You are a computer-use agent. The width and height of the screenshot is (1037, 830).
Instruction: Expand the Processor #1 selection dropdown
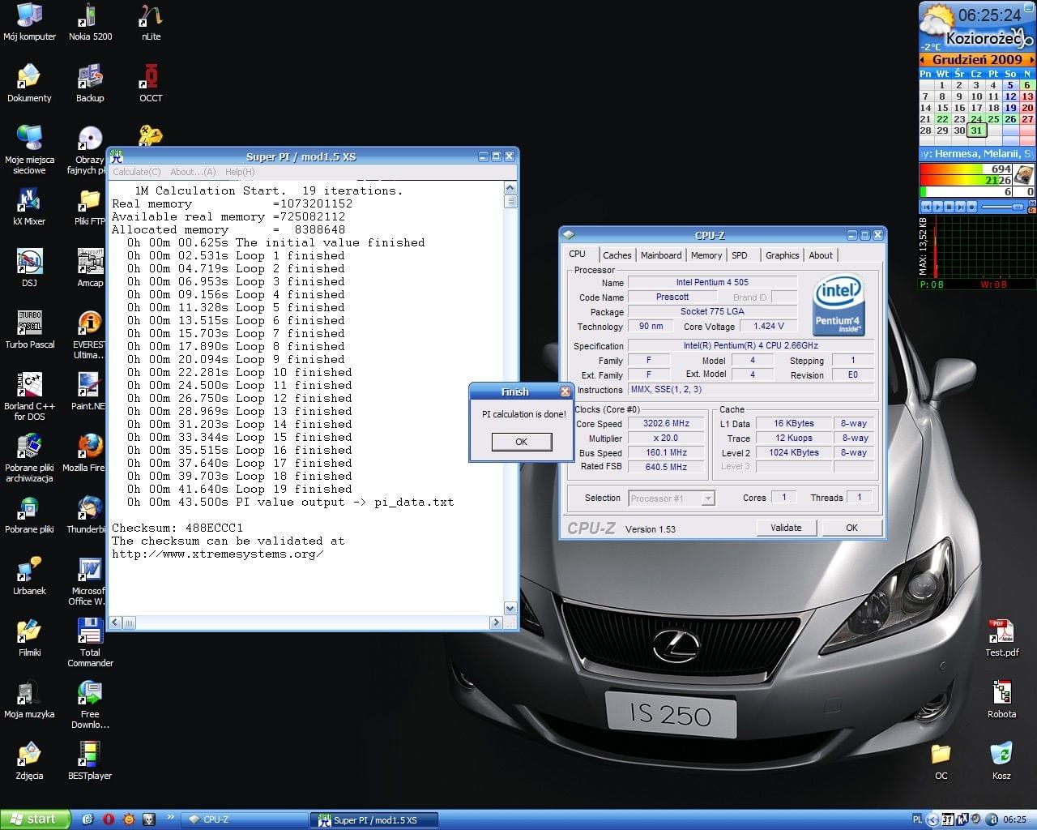point(709,498)
